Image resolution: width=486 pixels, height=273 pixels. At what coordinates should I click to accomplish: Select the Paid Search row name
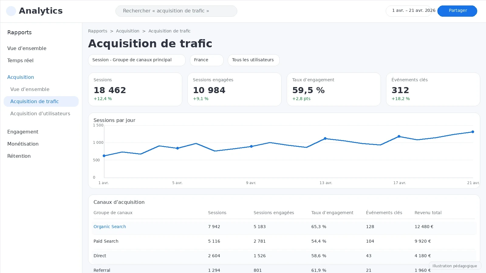click(x=106, y=241)
